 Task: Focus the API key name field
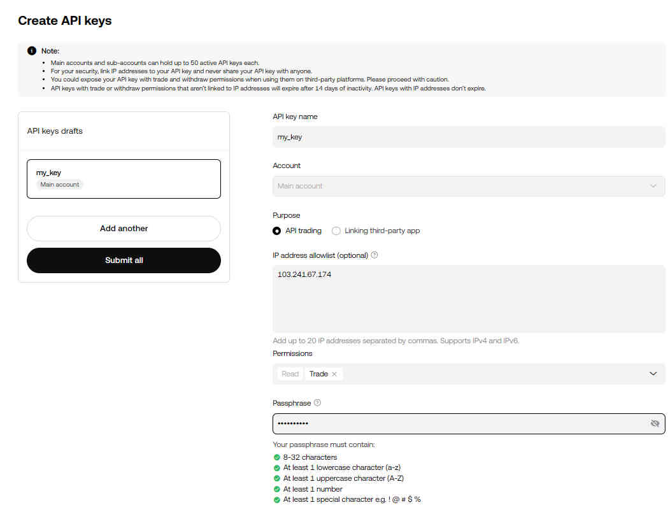pos(469,137)
